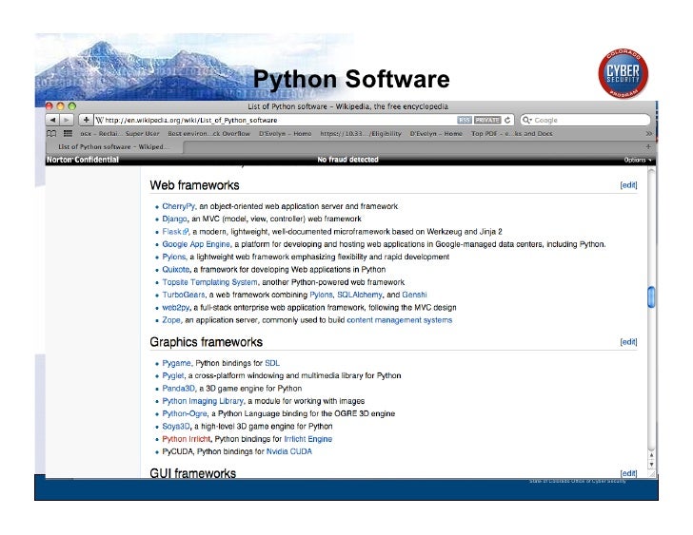The image size is (693, 535).
Task: Click in the Google search field
Action: click(x=590, y=121)
